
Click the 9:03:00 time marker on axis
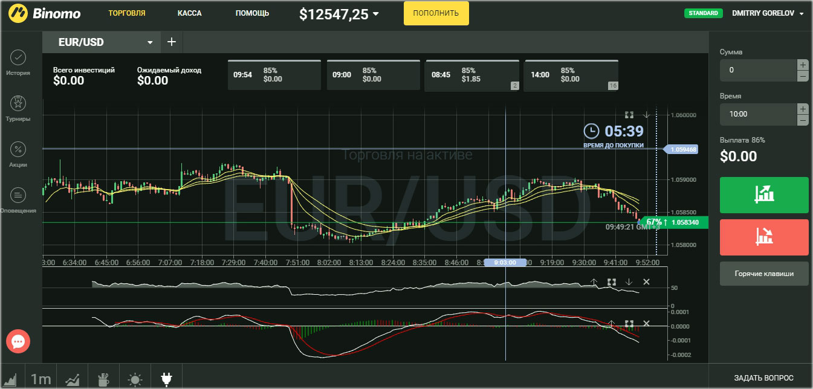point(505,263)
